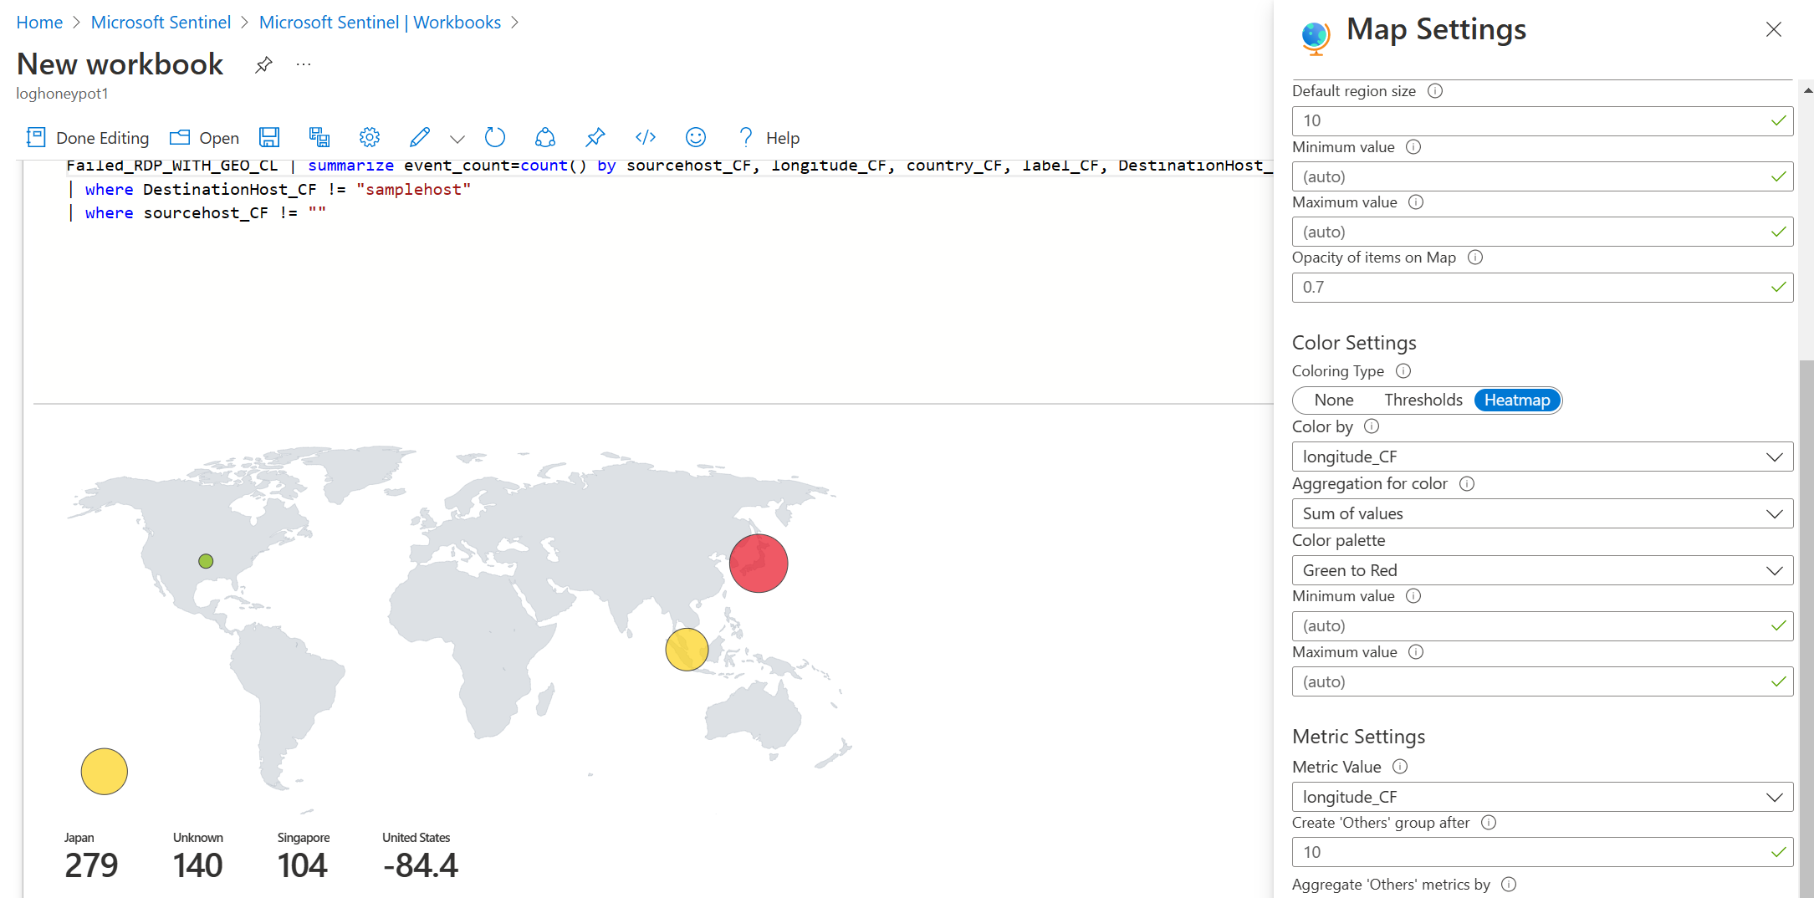Save the workbook using the save icon
Image resolution: width=1814 pixels, height=898 pixels.
[269, 137]
